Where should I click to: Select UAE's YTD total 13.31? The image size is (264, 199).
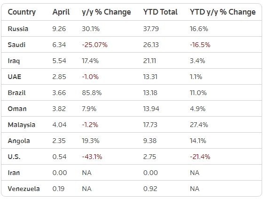click(x=150, y=77)
